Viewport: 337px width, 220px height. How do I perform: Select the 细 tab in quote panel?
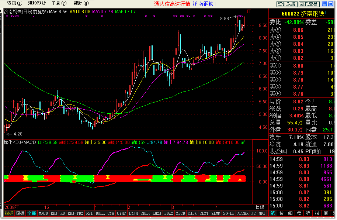(290, 213)
